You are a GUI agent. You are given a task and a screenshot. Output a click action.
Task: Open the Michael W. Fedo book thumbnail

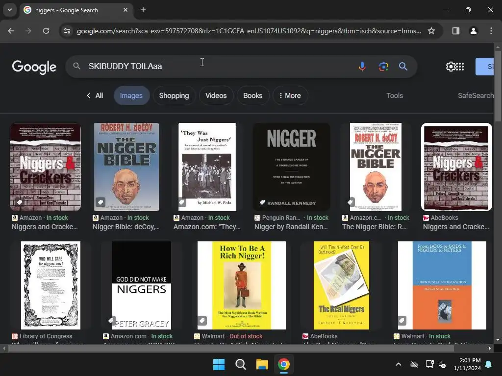(207, 167)
